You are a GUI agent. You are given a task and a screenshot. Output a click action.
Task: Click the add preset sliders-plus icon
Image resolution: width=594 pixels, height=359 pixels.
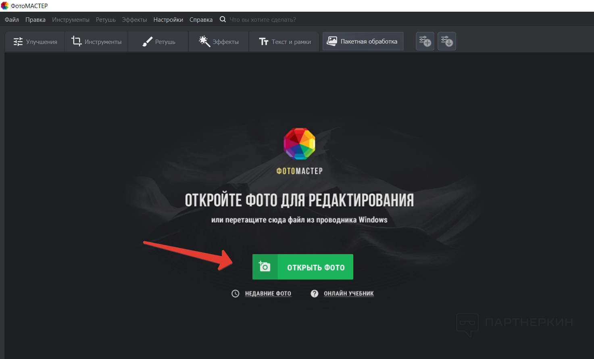(425, 41)
